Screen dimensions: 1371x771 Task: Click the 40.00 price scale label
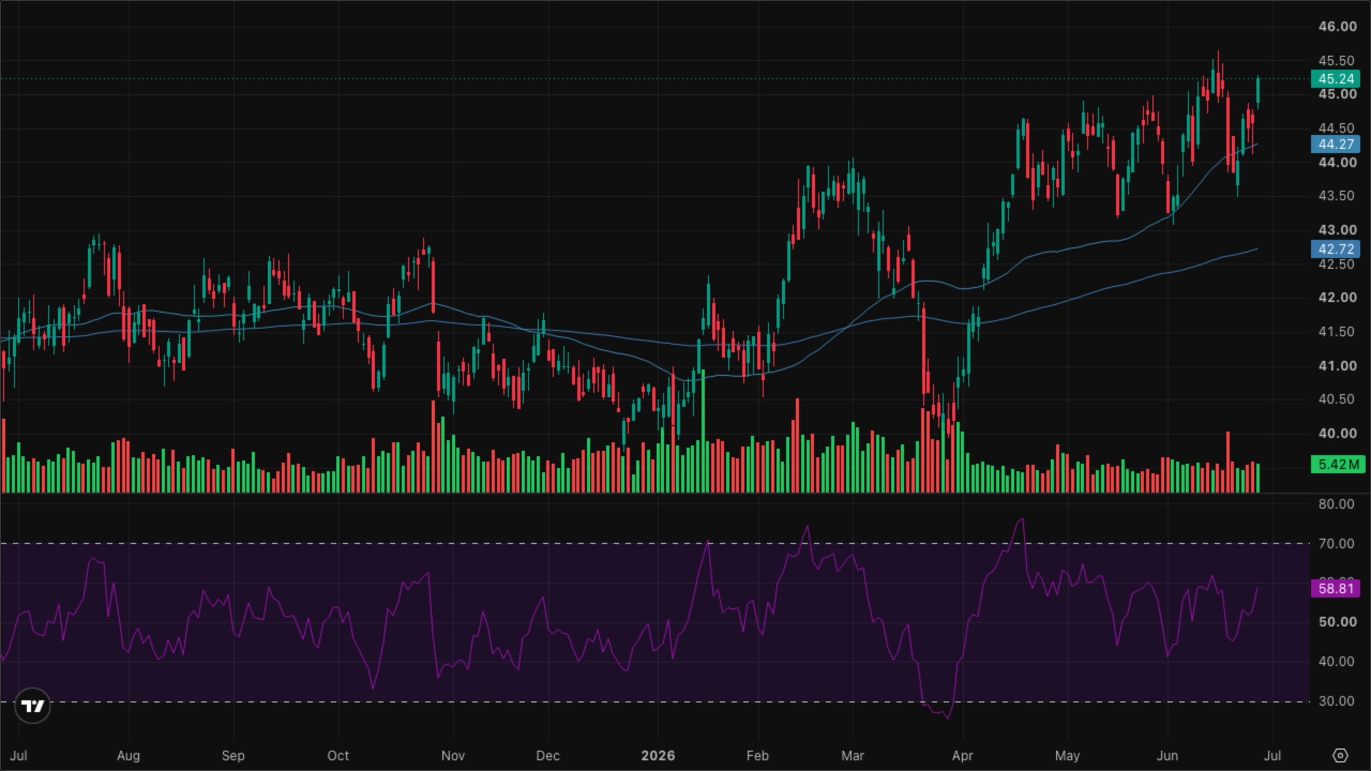(x=1337, y=433)
